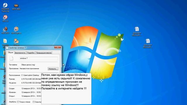
Task: Select the NBA 2K13 desktop shortcut
Action: [5, 30]
